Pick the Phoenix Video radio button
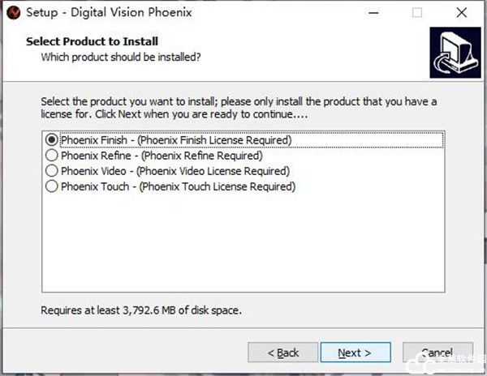 (x=52, y=171)
